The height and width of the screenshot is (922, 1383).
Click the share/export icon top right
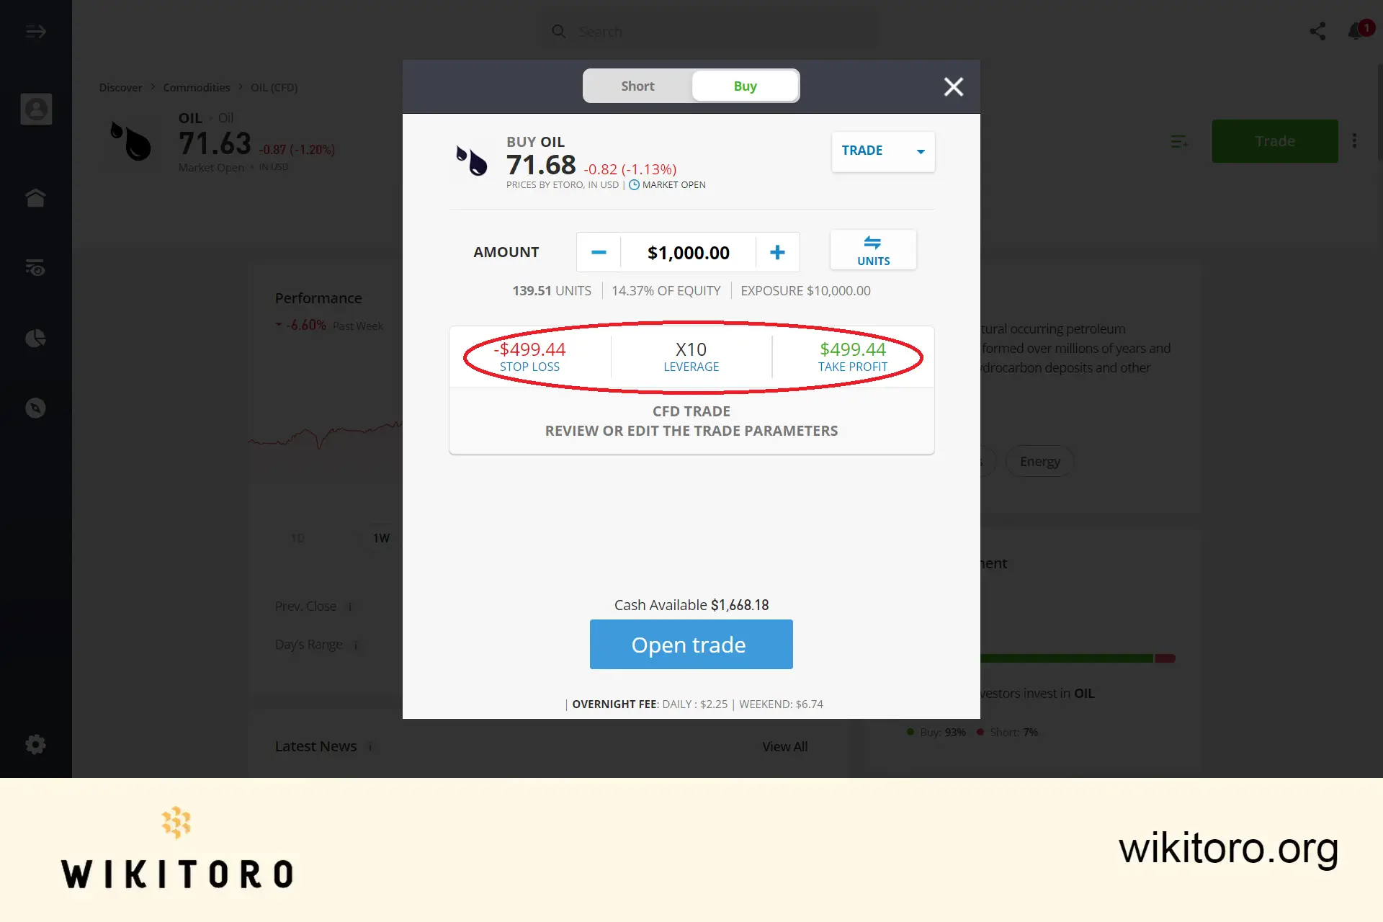pyautogui.click(x=1317, y=31)
